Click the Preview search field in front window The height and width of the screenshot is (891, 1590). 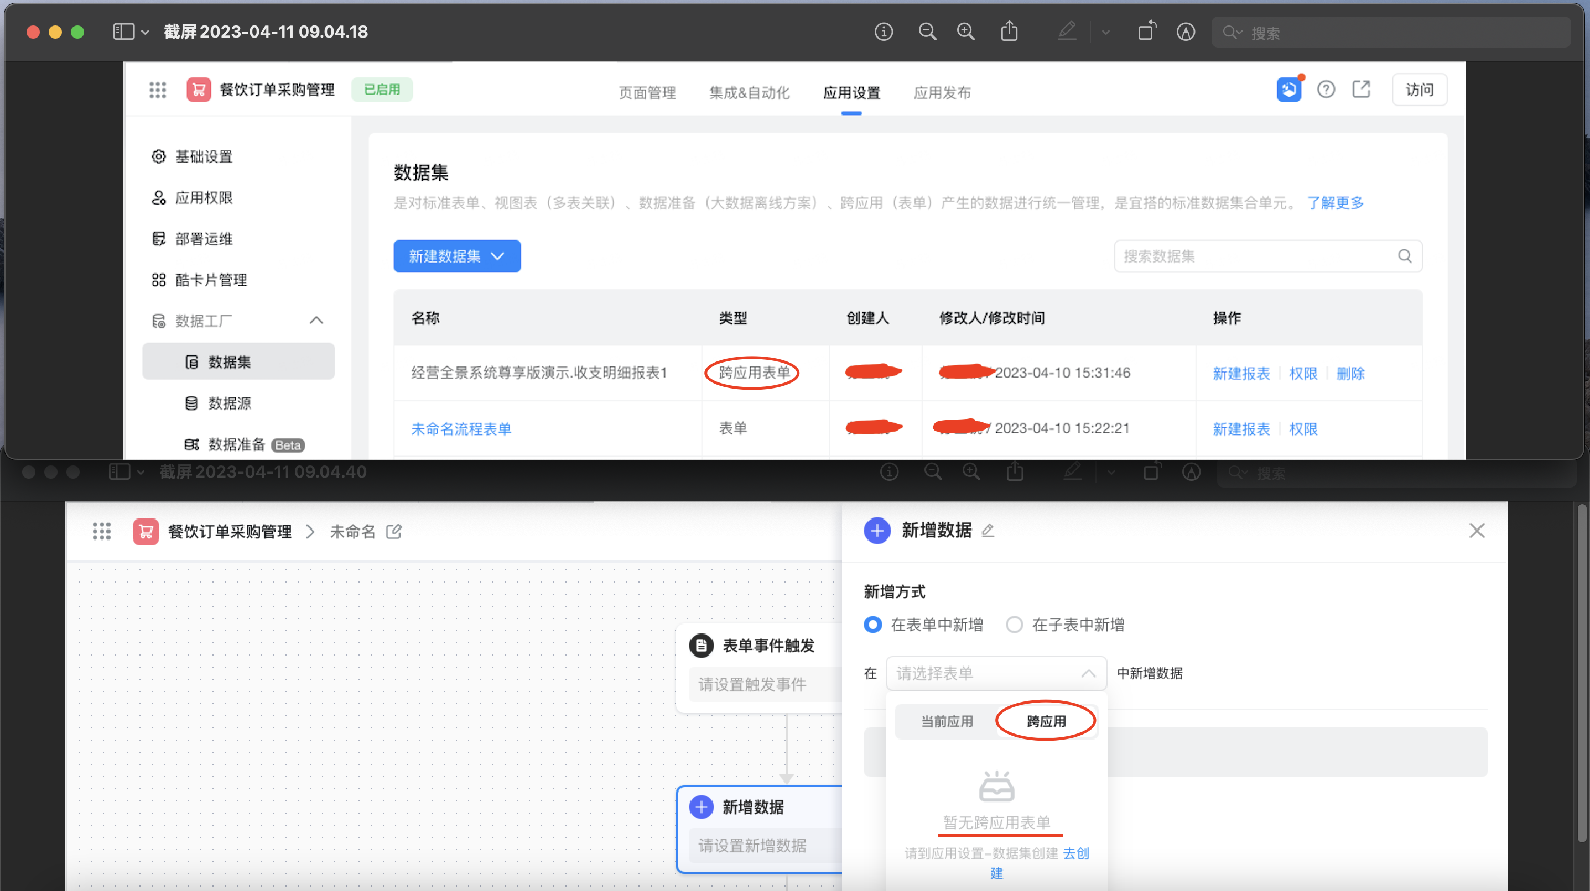point(1391,32)
